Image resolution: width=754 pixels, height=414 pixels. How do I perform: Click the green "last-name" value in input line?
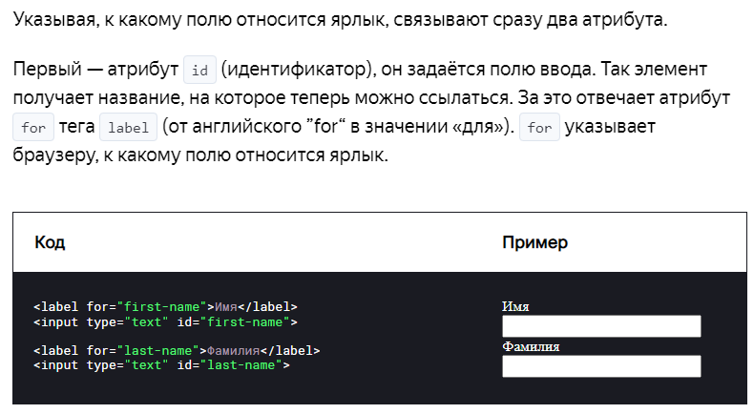[x=241, y=365]
